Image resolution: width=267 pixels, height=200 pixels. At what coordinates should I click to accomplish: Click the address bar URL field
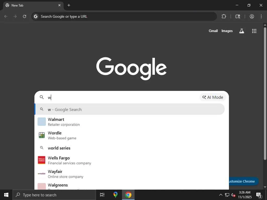coord(124,16)
